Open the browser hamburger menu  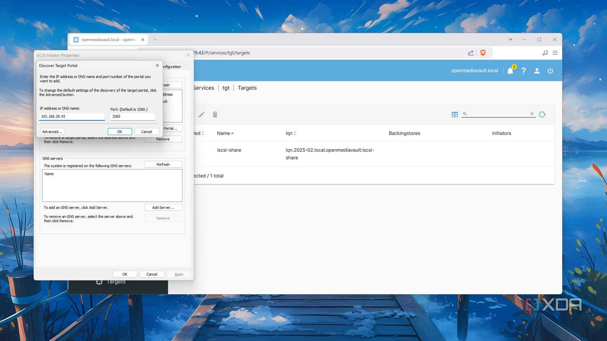point(555,53)
